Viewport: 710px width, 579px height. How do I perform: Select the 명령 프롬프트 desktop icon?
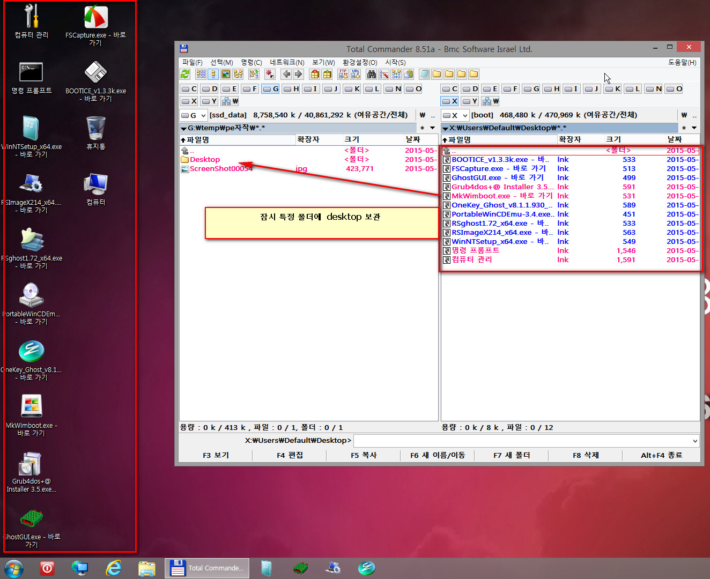[x=32, y=78]
